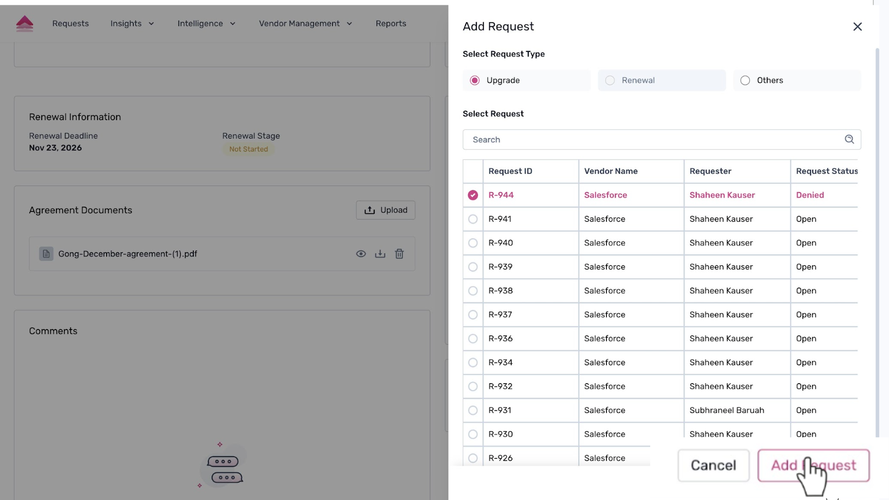The width and height of the screenshot is (889, 500).
Task: Open the Reports page
Action: (390, 24)
